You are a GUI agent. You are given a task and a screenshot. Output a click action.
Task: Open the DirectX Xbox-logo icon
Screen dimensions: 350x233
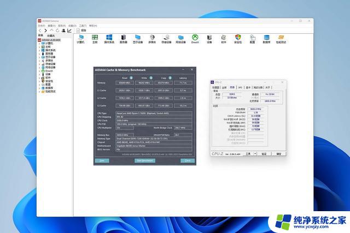195,39
